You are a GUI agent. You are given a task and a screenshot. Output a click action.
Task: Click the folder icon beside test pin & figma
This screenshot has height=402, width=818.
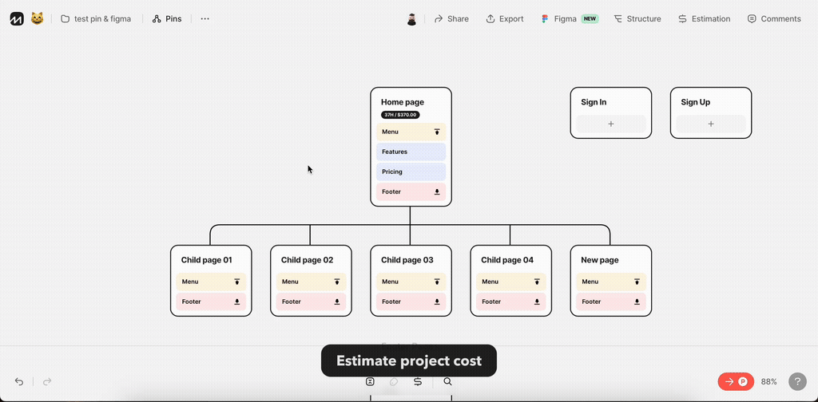coord(66,19)
